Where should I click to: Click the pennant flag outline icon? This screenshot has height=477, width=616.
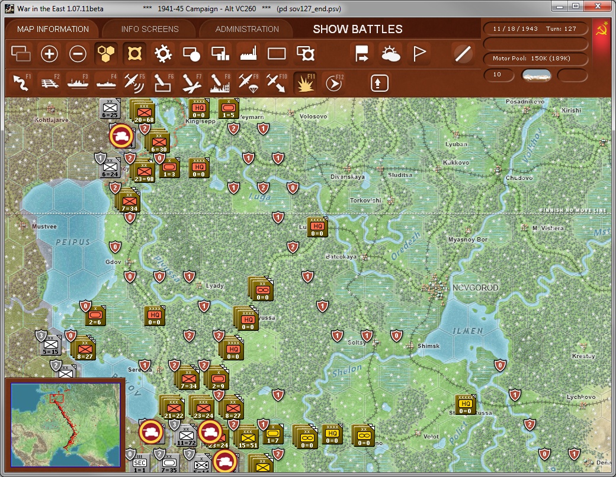pos(419,54)
